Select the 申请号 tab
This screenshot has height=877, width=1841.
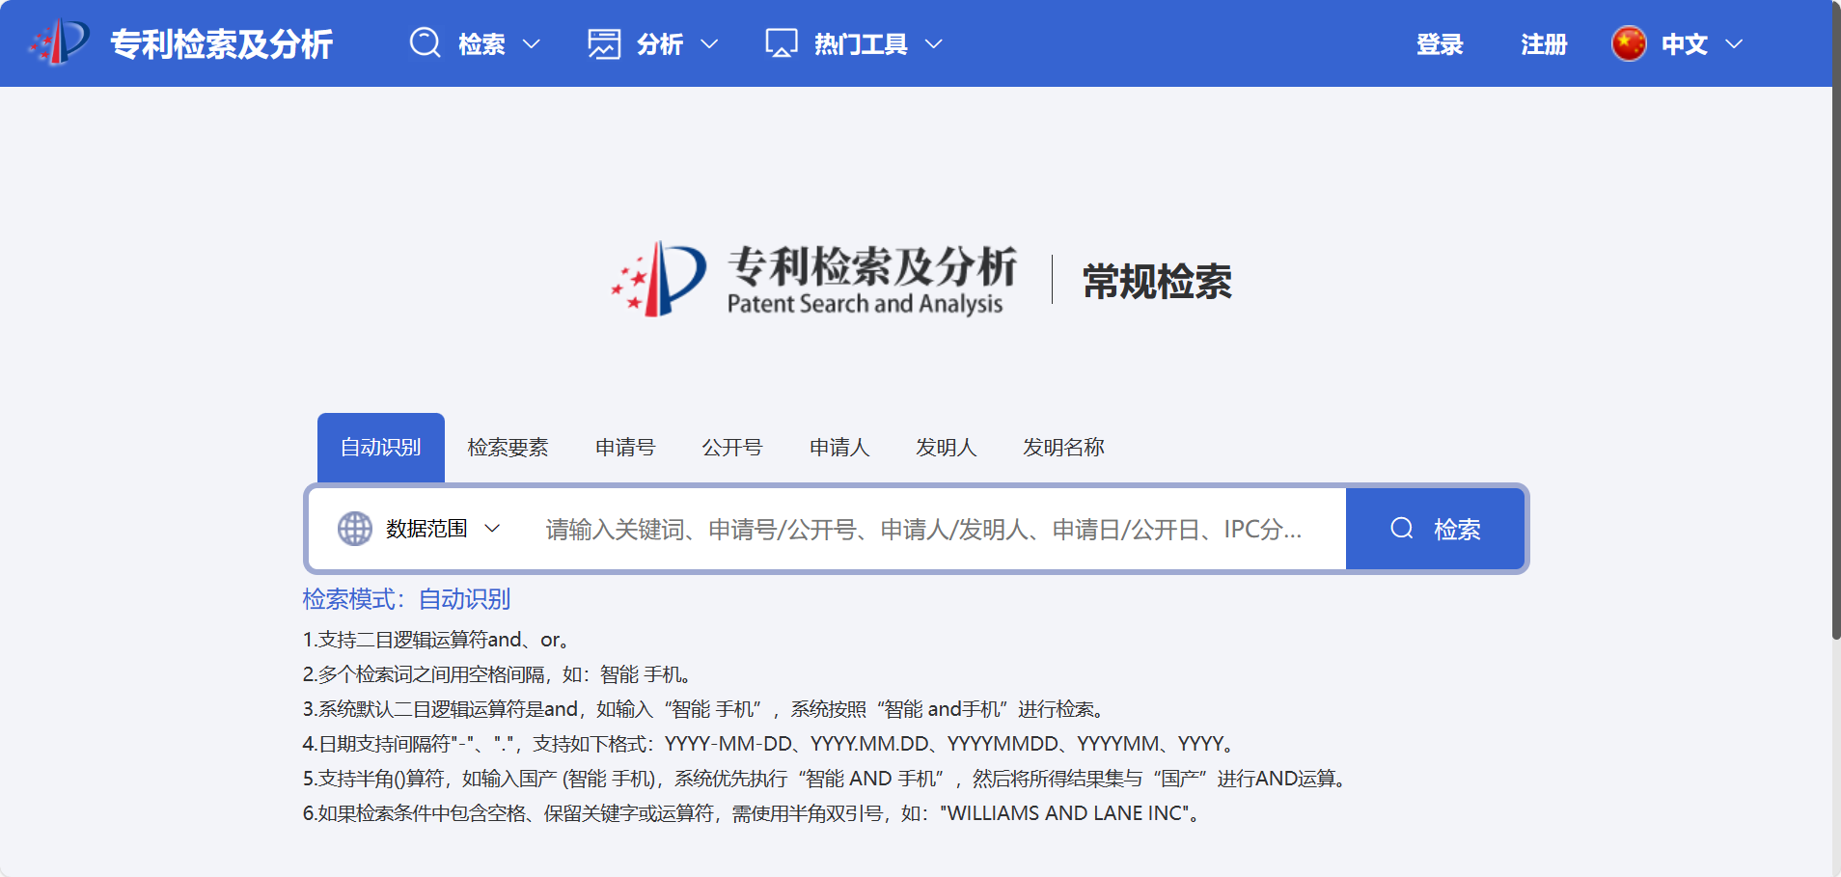click(x=625, y=448)
